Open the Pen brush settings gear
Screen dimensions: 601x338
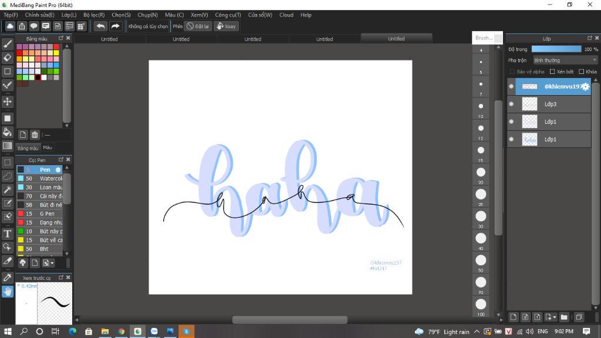[58, 170]
